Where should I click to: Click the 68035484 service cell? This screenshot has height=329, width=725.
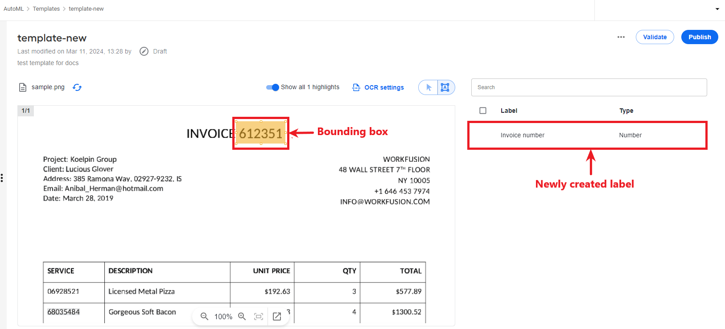pyautogui.click(x=64, y=312)
